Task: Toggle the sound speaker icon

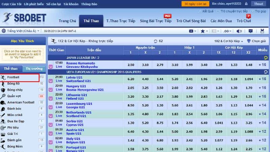Action: 239,31
